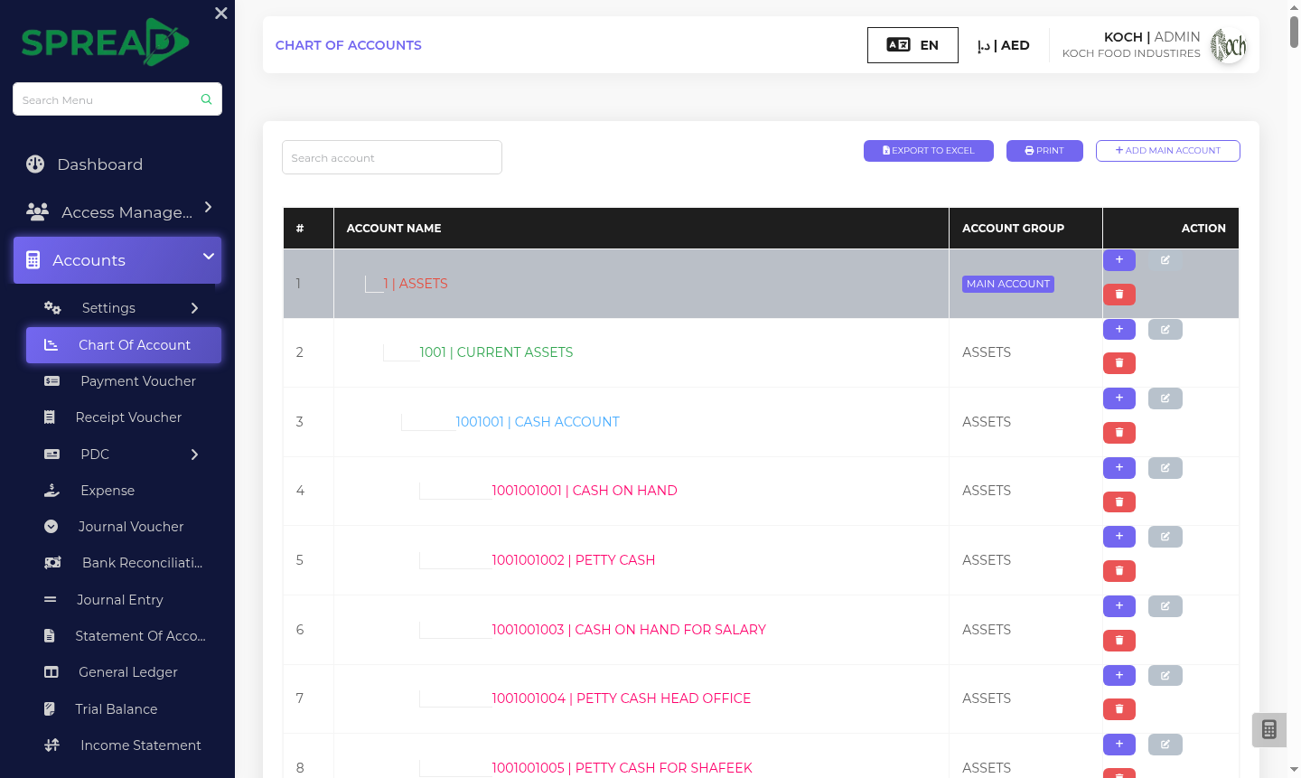Image resolution: width=1301 pixels, height=778 pixels.
Task: Click the 1001 | CURRENT ASSETS account
Action: tap(496, 352)
